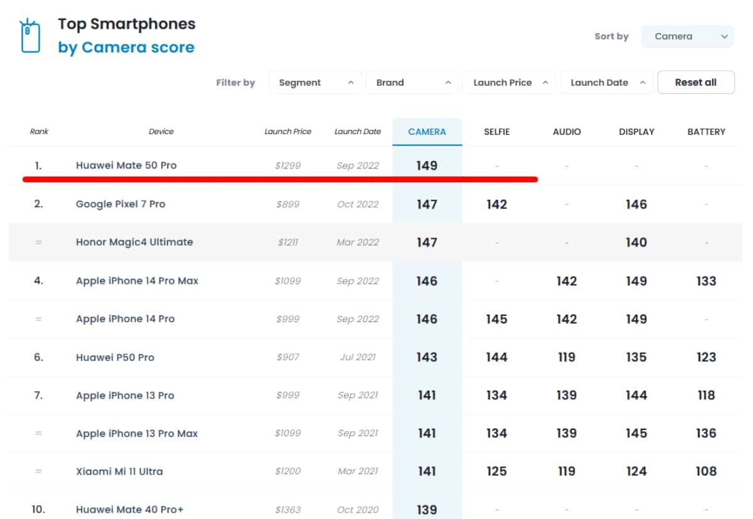This screenshot has width=753, height=519.
Task: Open the Launch Price filter
Action: (x=509, y=83)
